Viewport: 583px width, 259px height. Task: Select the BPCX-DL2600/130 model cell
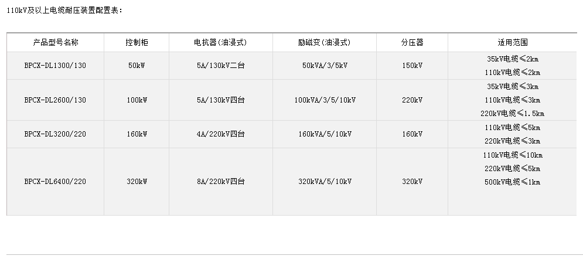click(56, 100)
